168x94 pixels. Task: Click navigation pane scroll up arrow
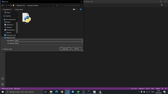[17, 12]
